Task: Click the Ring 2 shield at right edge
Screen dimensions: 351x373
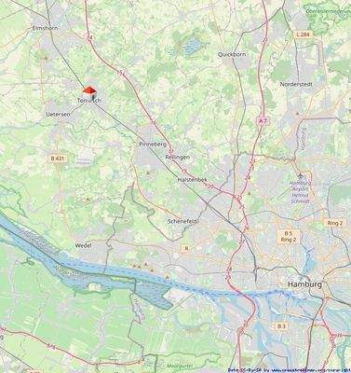Action: (x=335, y=223)
